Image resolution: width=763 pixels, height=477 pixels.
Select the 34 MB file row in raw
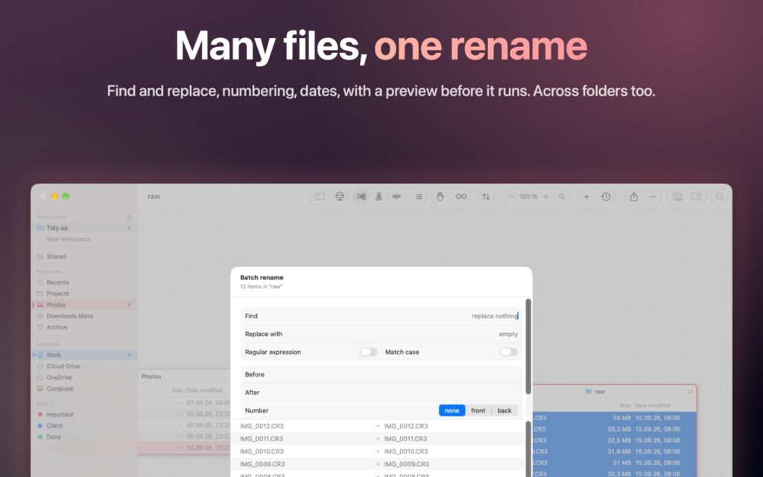click(x=614, y=417)
